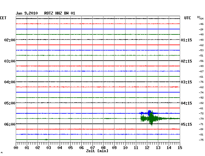Click the blue seismic event burst near minute 12
This screenshot has width=205, height=156.
(x=150, y=113)
